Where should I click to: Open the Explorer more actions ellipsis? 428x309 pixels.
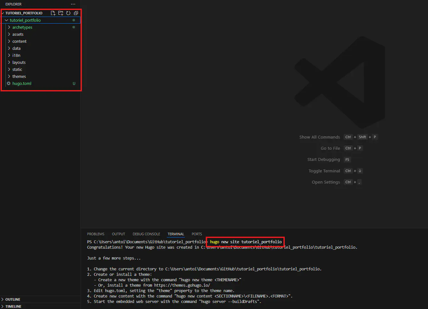coord(73,4)
